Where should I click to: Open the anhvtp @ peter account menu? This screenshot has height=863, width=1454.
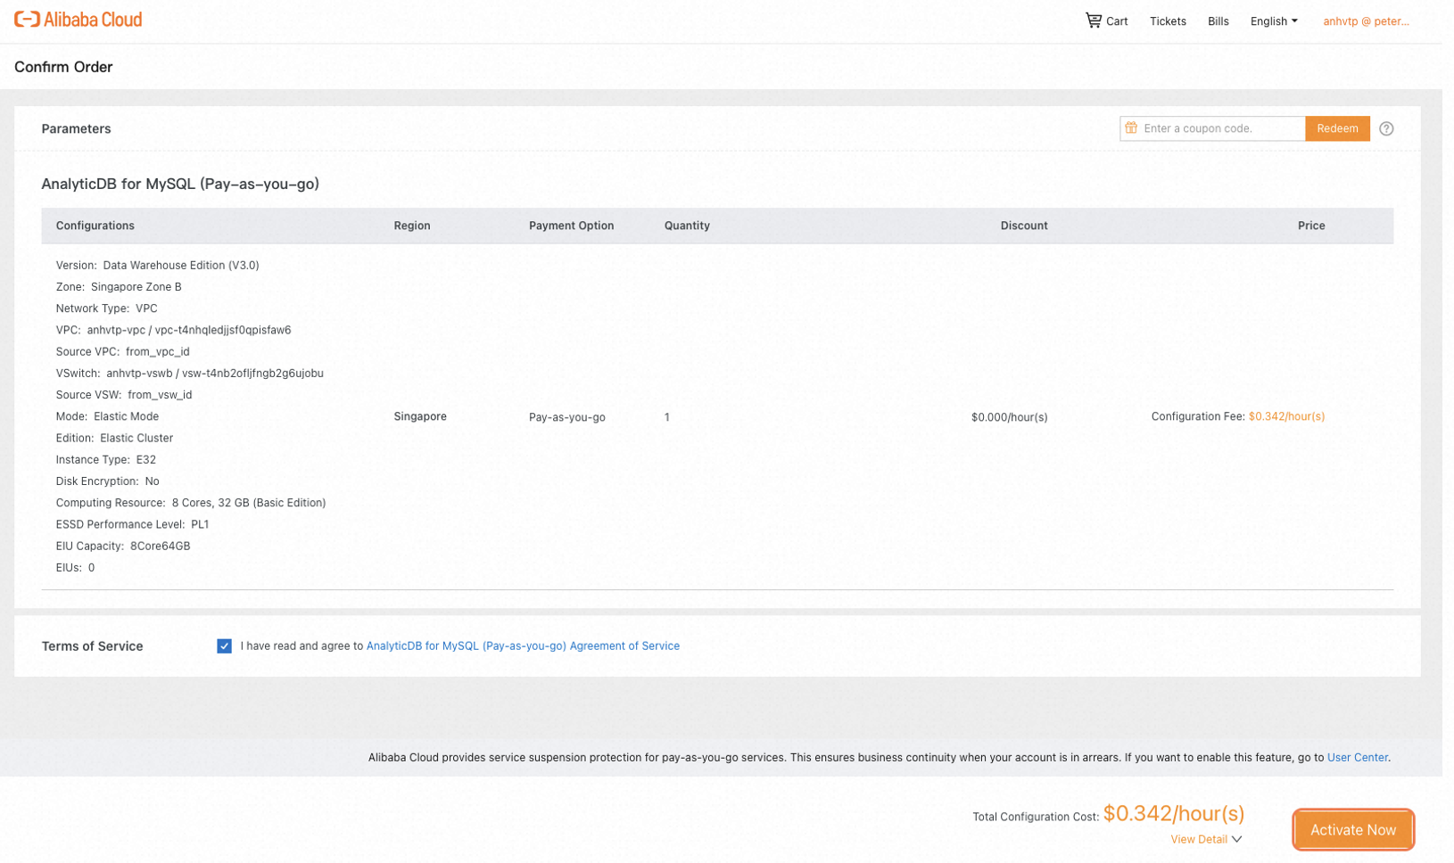click(x=1366, y=21)
